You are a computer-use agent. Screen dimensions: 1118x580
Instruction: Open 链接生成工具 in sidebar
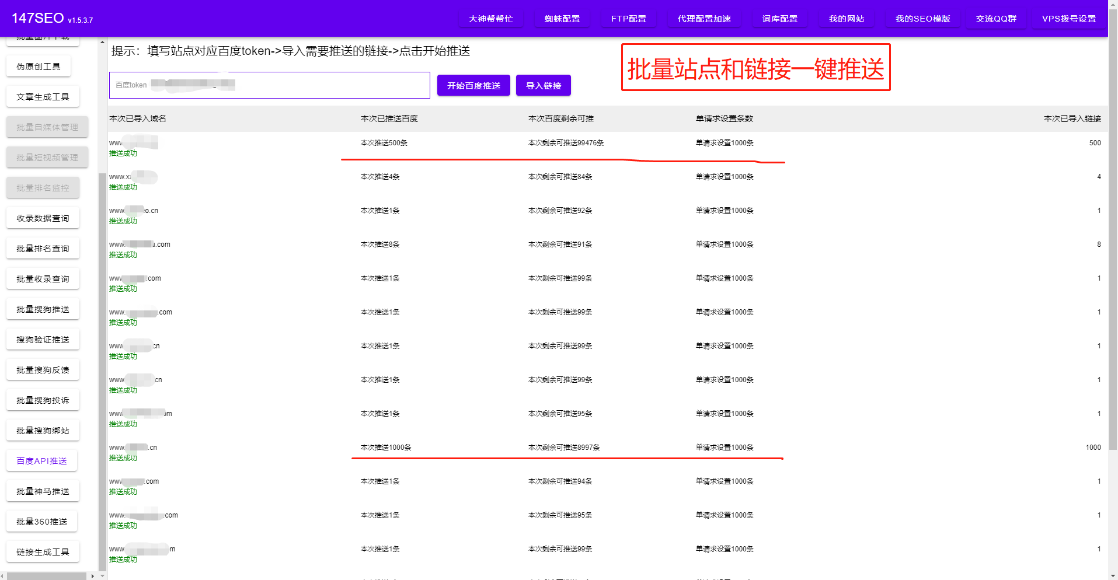(x=43, y=552)
